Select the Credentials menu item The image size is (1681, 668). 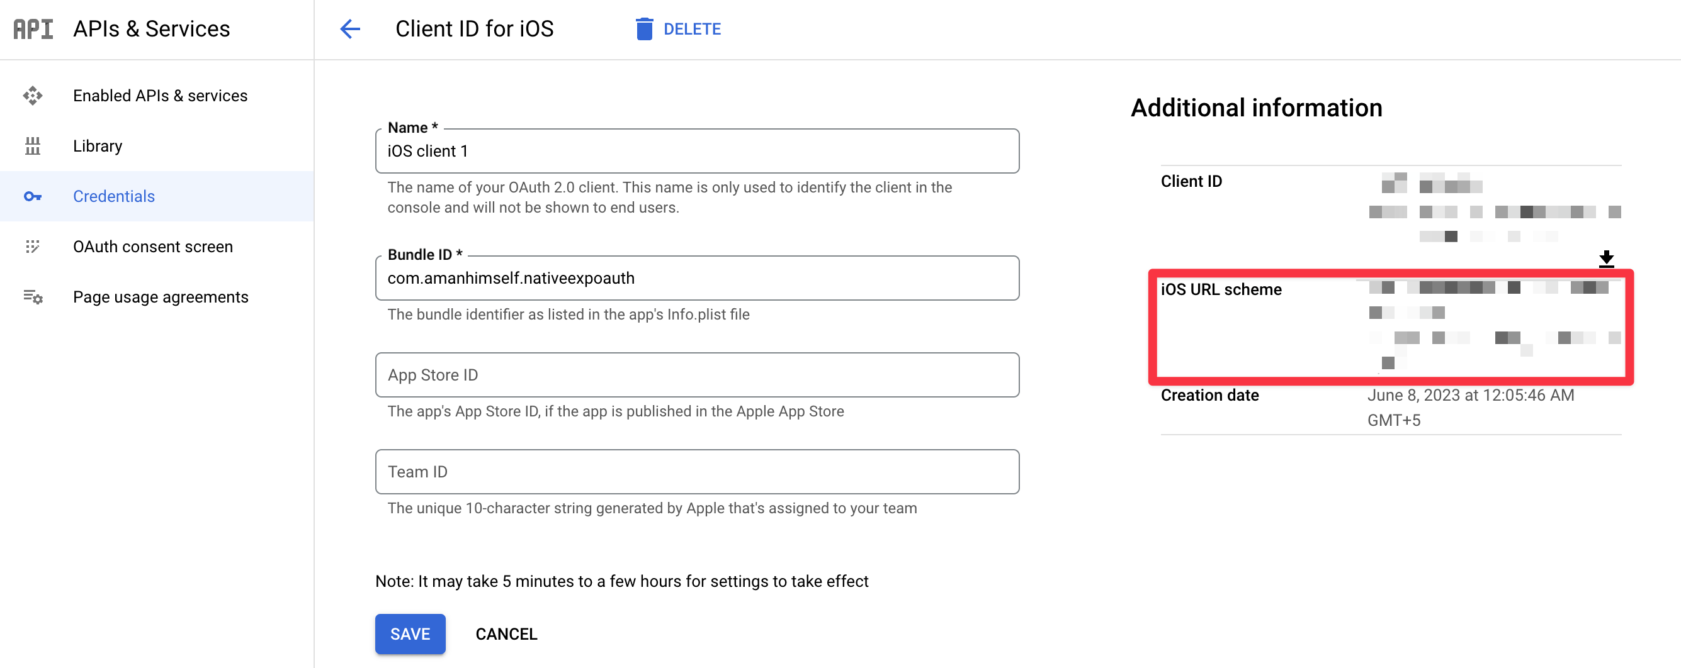(157, 196)
